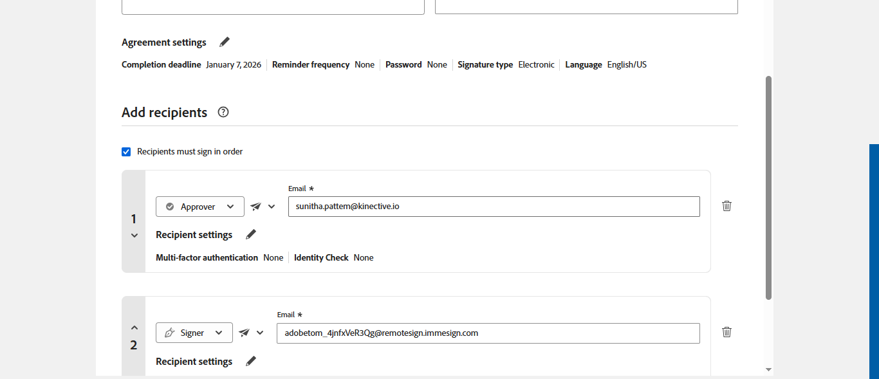Delete recipient 2 with trash icon
The image size is (879, 379).
pos(726,332)
